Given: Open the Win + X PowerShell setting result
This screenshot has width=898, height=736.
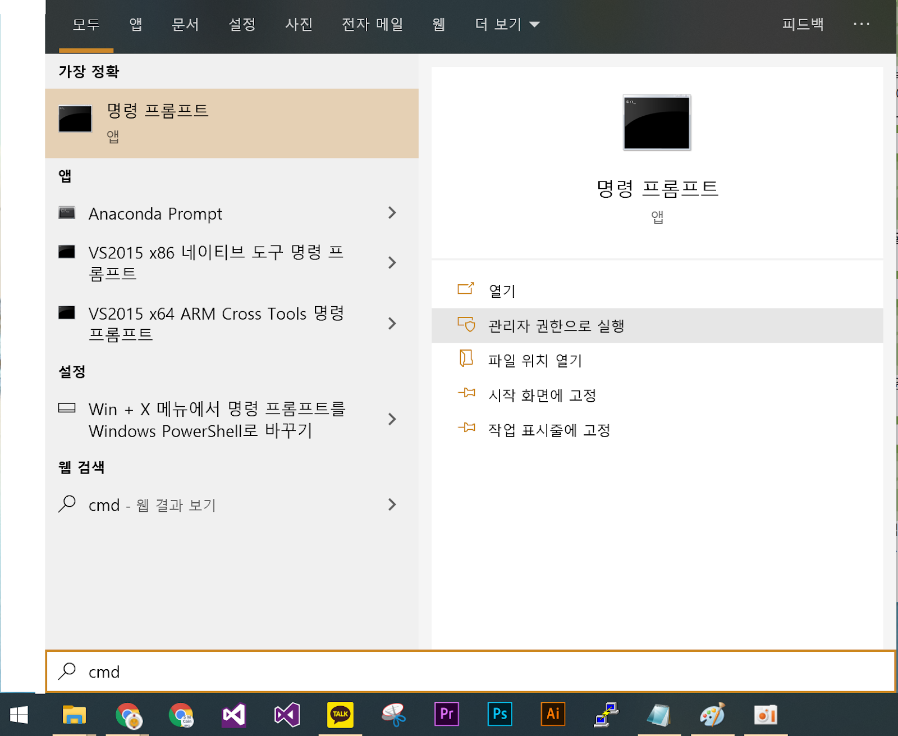Looking at the screenshot, I should click(232, 420).
